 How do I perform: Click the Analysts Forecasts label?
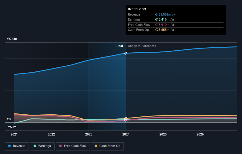tap(142, 46)
